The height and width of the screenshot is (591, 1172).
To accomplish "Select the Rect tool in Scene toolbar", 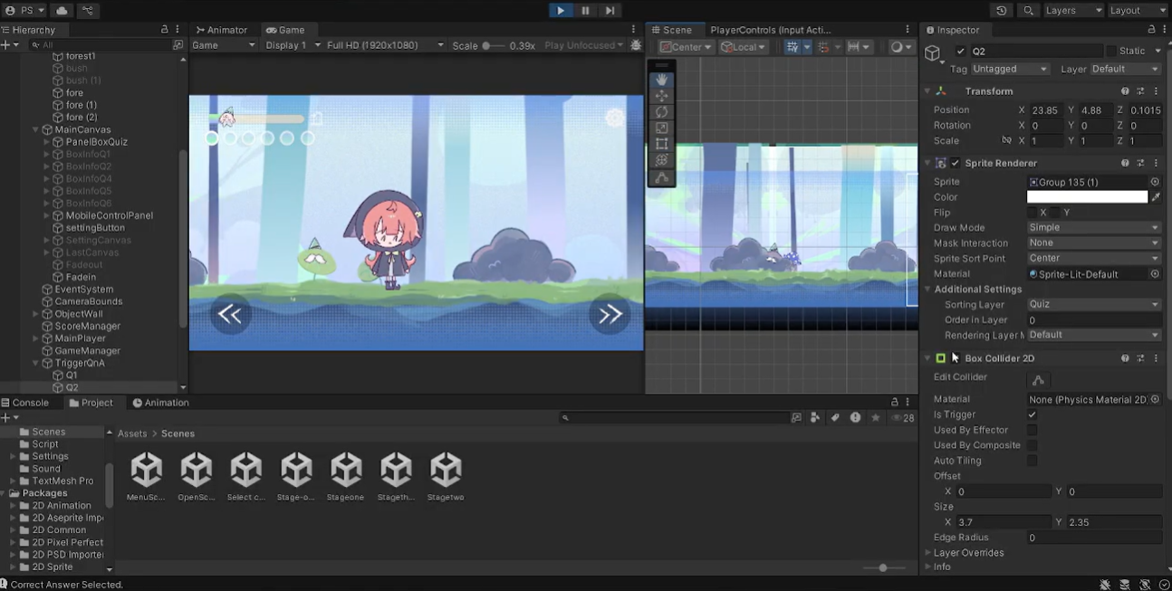I will pos(661,144).
